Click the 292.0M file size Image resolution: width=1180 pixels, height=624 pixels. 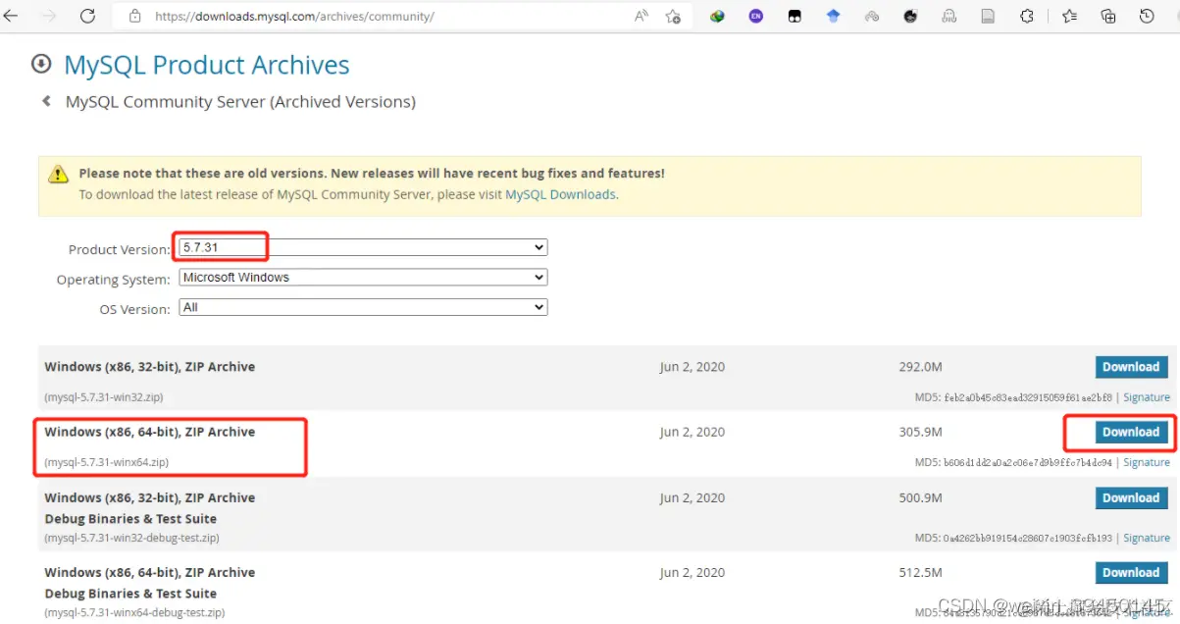[920, 367]
